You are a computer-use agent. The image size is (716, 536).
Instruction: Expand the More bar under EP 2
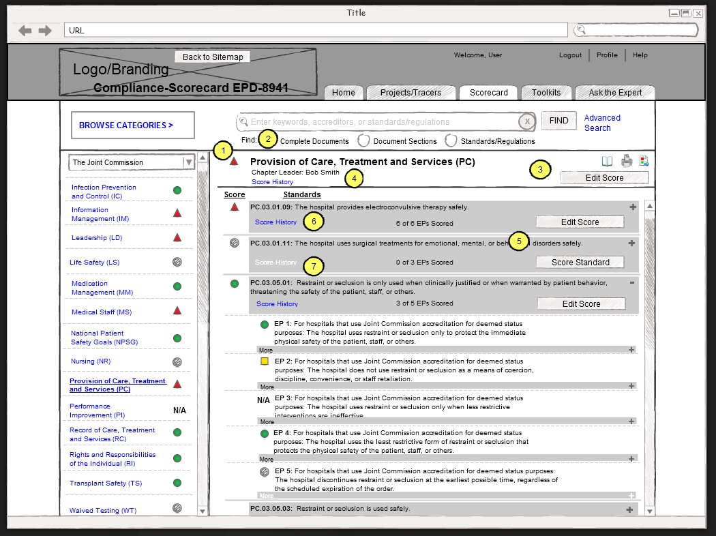pos(631,386)
